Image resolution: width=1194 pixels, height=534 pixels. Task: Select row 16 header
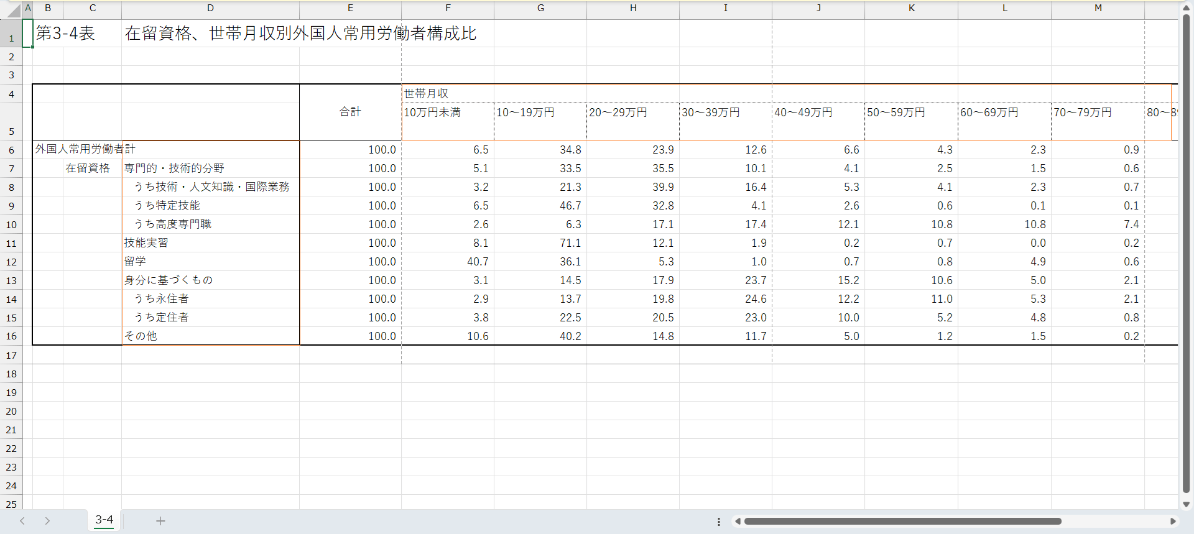point(11,336)
